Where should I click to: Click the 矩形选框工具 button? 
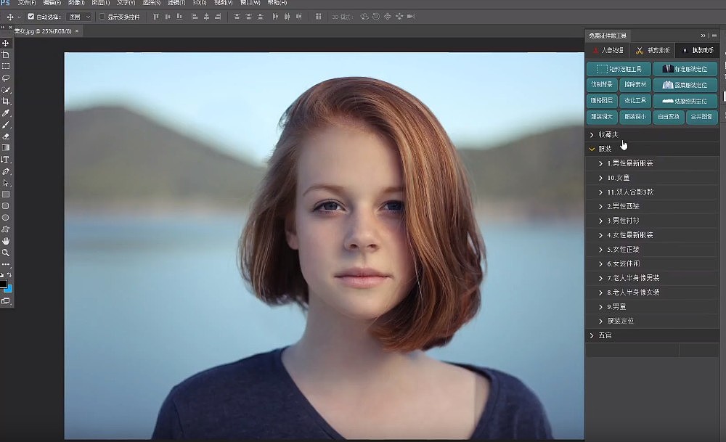(619, 69)
